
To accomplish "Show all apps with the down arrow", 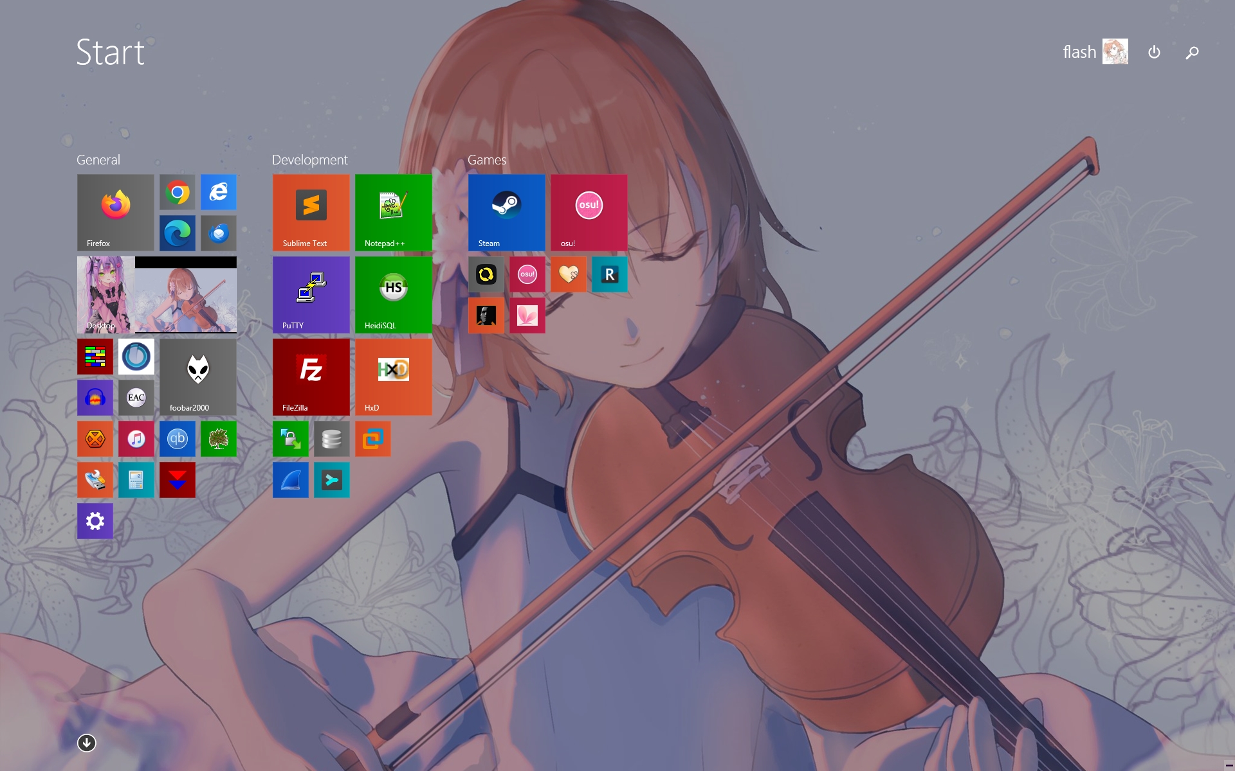I will 87,743.
